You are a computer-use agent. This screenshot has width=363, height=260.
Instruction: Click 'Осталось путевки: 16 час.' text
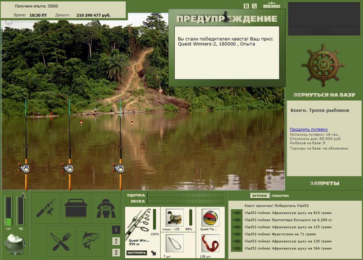(314, 134)
